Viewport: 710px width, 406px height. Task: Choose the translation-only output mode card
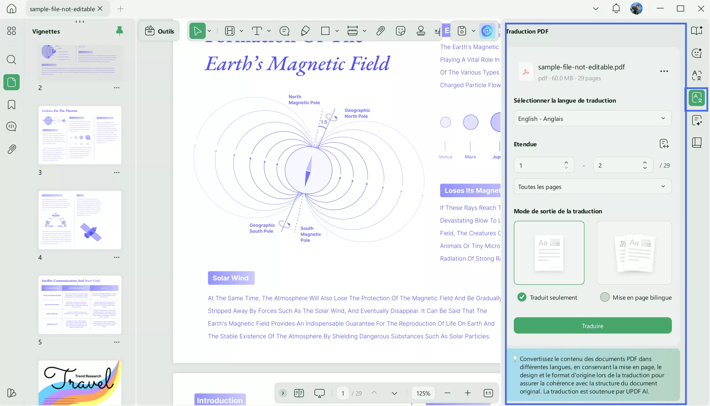pos(549,253)
